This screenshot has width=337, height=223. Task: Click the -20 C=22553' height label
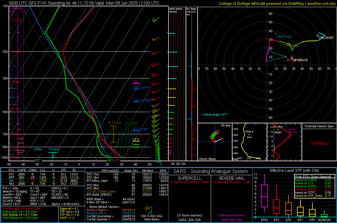142,100
